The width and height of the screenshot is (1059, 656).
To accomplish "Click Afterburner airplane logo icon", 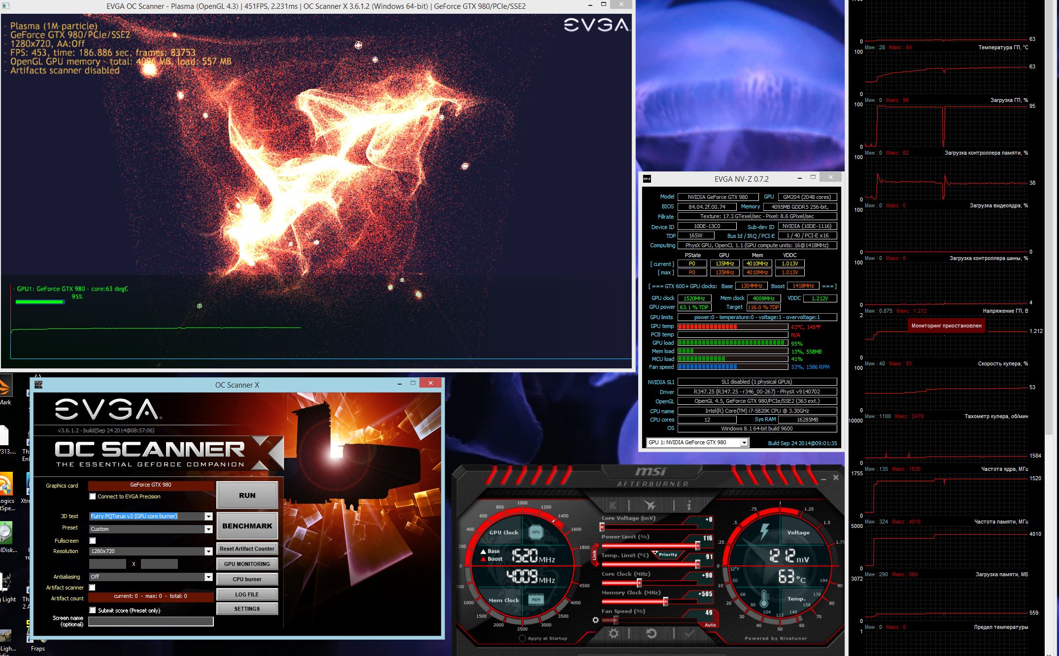I will [x=650, y=505].
